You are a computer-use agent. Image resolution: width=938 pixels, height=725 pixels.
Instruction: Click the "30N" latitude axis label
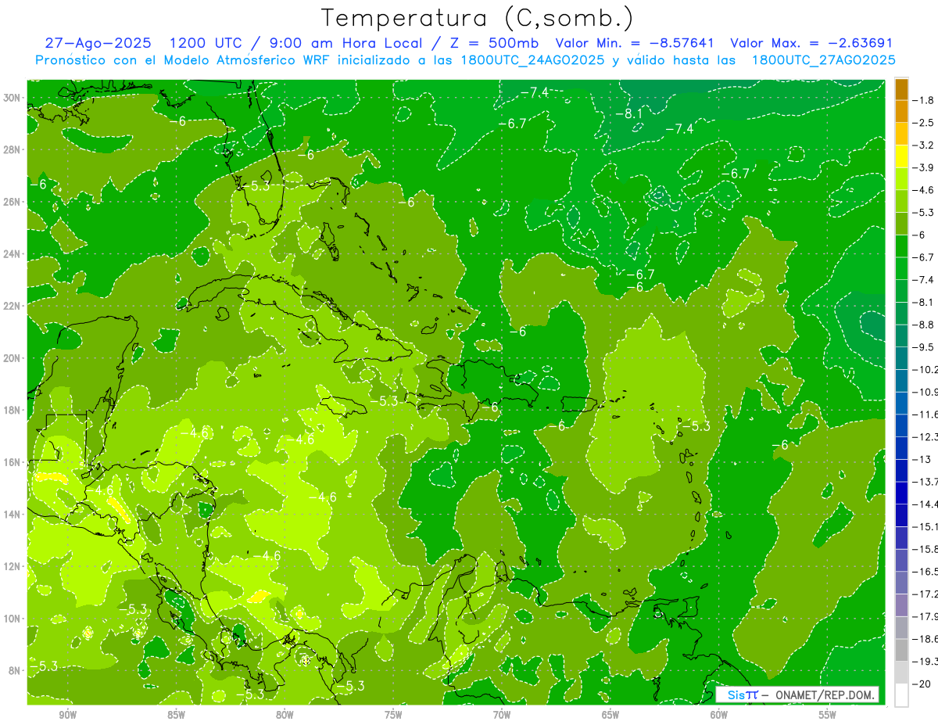coord(13,97)
